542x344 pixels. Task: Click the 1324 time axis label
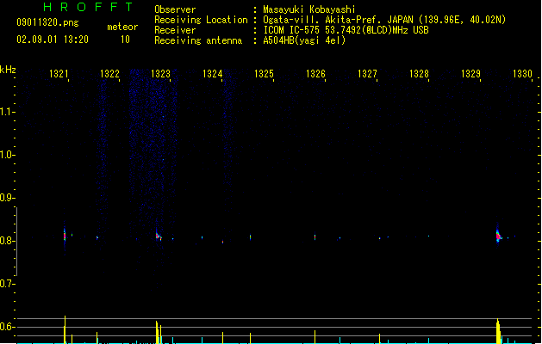[x=212, y=74]
